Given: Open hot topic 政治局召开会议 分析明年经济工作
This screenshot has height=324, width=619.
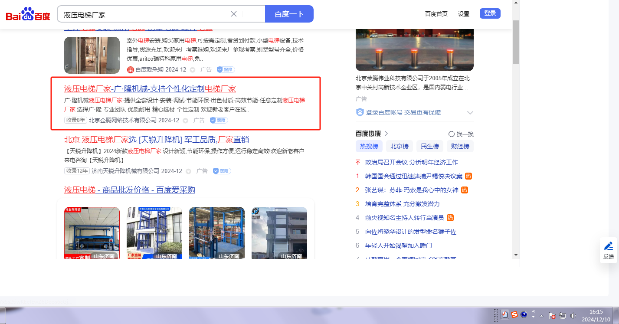Looking at the screenshot, I should (412, 162).
